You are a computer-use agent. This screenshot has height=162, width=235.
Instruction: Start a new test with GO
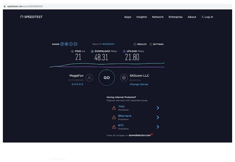click(107, 78)
